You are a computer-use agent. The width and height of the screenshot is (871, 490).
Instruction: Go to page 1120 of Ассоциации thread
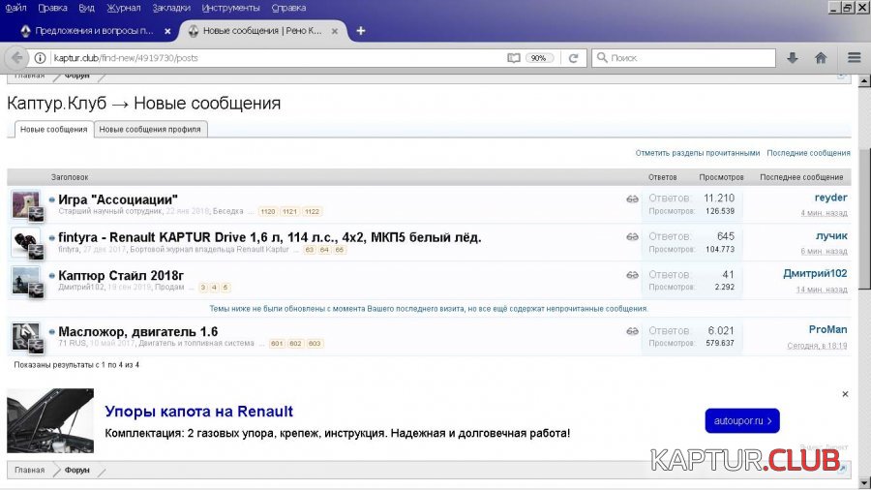coord(268,212)
